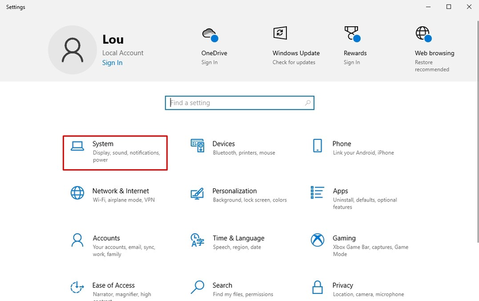Select the Search category title

pyautogui.click(x=222, y=285)
